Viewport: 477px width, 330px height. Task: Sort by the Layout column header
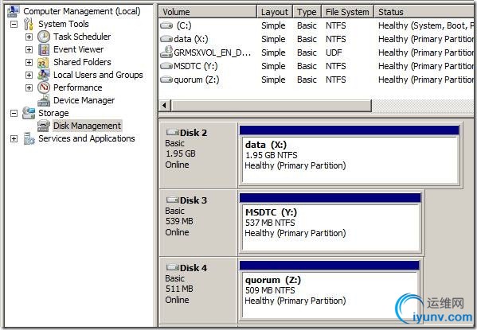point(275,12)
